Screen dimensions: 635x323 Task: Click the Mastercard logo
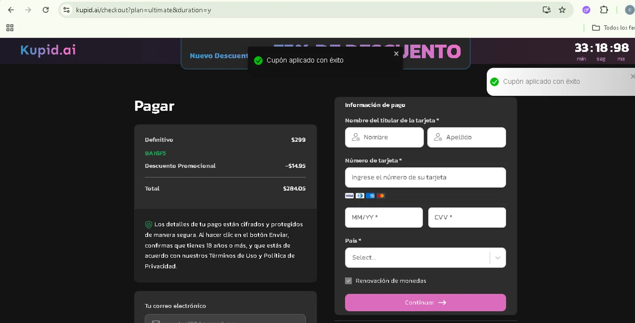[381, 196]
